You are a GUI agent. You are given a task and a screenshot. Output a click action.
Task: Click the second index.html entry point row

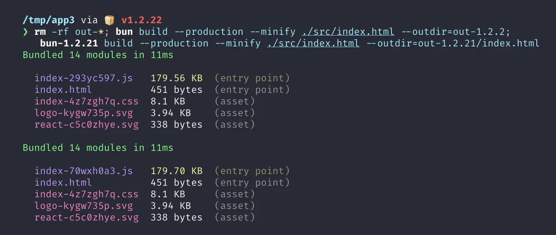pyautogui.click(x=162, y=183)
